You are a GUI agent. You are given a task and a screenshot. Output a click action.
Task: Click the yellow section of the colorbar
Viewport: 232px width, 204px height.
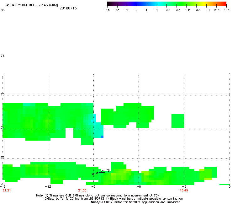coord(205,4)
